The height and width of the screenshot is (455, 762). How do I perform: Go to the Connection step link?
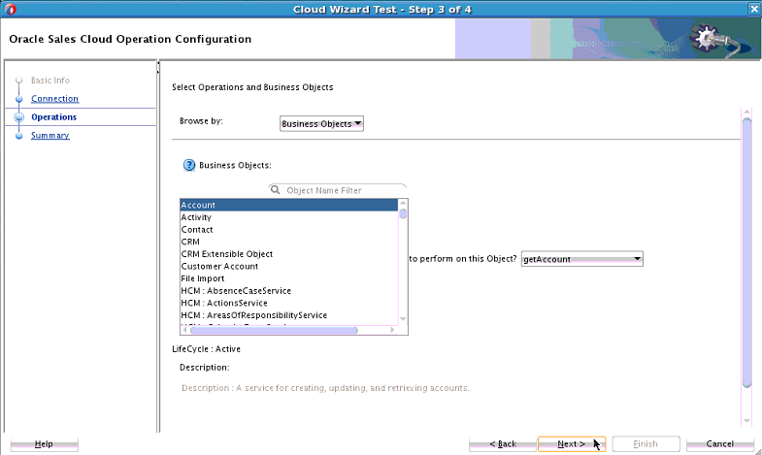[54, 99]
